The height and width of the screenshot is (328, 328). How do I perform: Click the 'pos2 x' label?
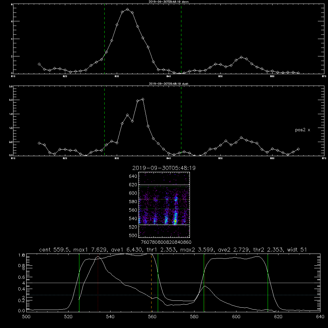[302, 130]
